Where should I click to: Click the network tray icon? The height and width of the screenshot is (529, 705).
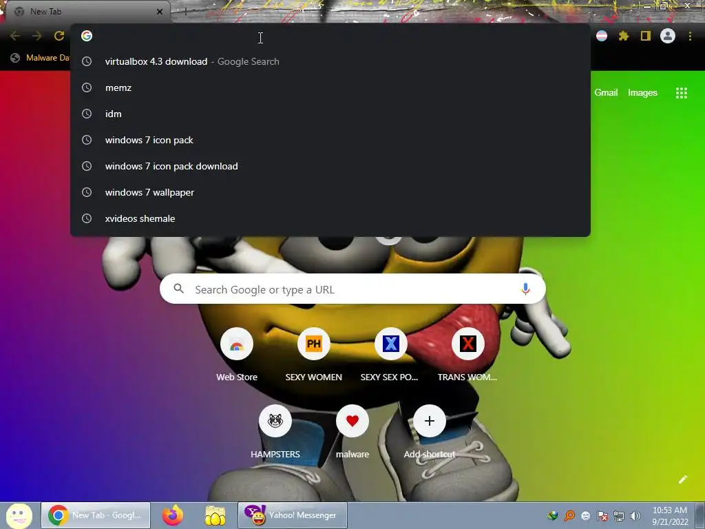click(x=619, y=516)
